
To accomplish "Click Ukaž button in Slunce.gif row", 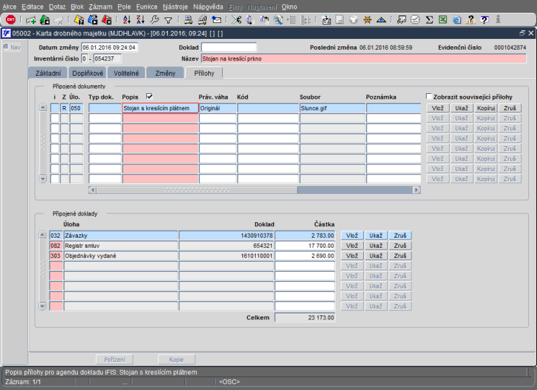I will [x=462, y=108].
